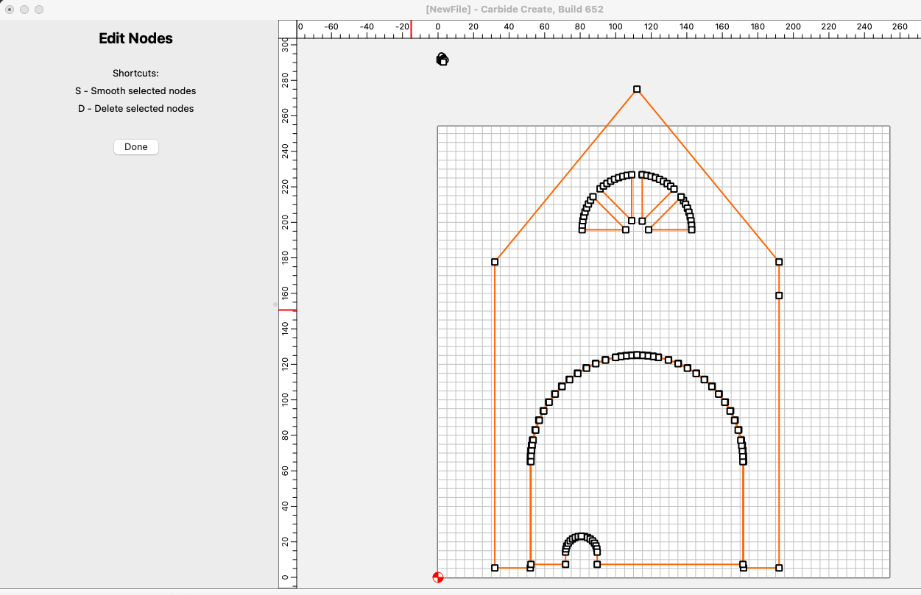Image resolution: width=921 pixels, height=595 pixels.
Task: Zoom the Carbide Create window
Action: pos(39,10)
